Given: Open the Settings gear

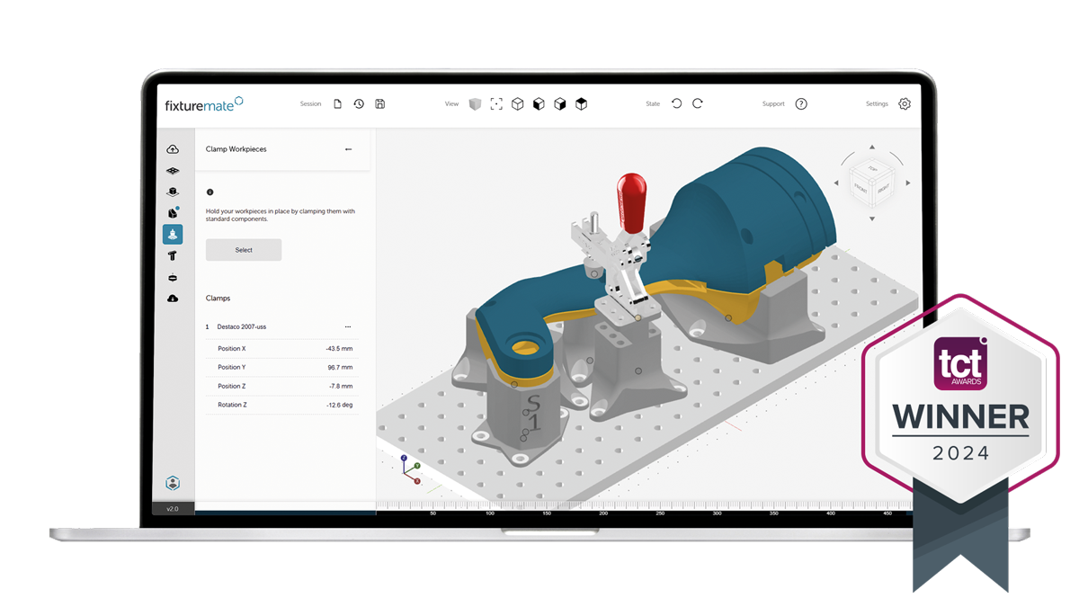Looking at the screenshot, I should tap(905, 104).
